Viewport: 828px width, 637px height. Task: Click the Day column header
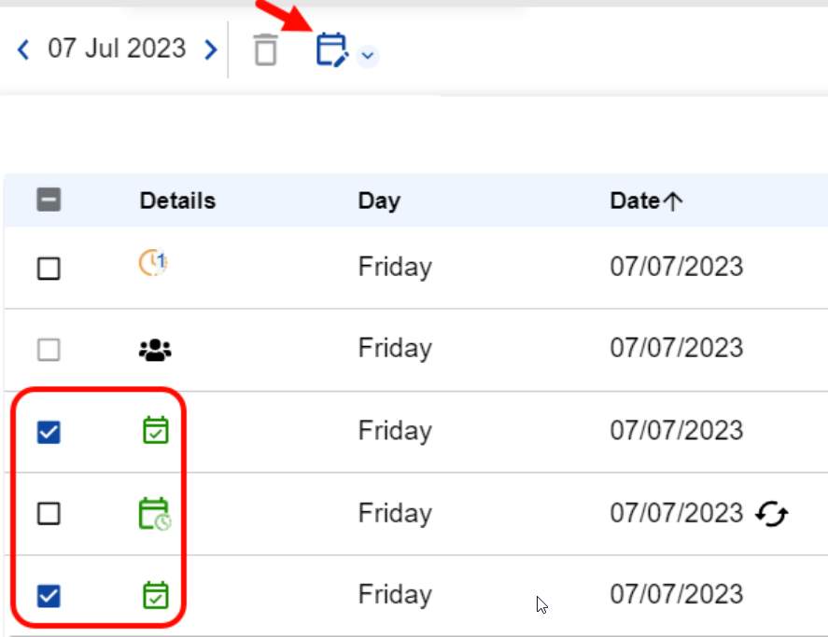click(x=379, y=200)
